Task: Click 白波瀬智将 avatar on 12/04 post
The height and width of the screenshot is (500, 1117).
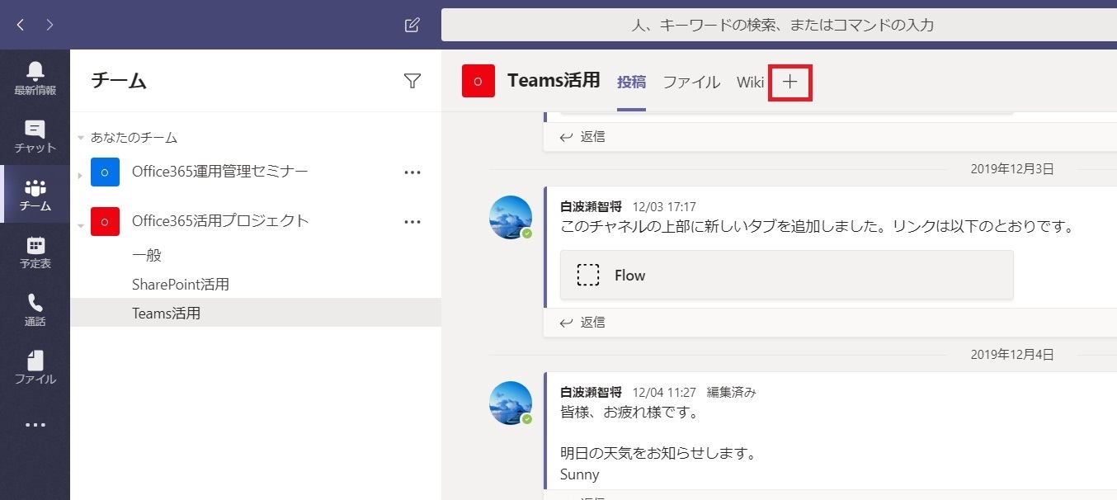Action: point(511,403)
